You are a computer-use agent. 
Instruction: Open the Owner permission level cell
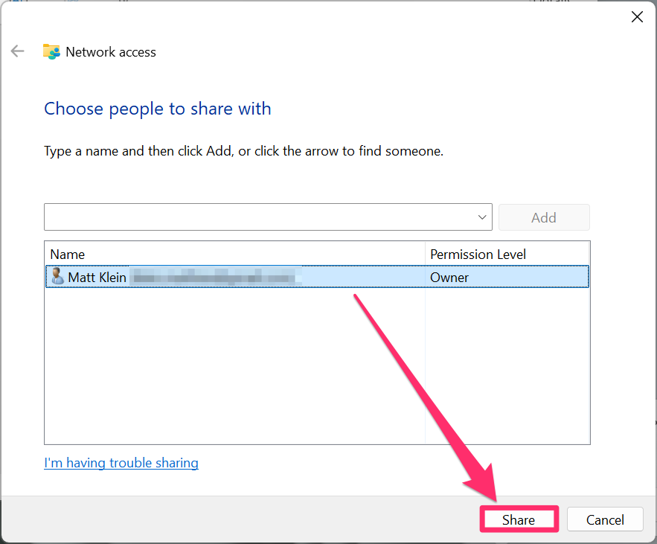coord(449,277)
